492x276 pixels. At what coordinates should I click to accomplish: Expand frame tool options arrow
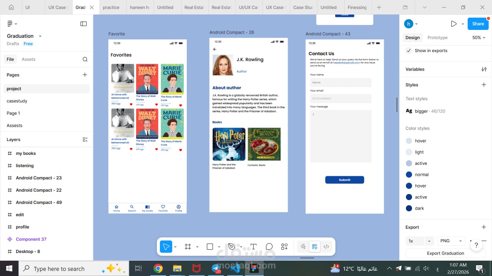click(197, 247)
